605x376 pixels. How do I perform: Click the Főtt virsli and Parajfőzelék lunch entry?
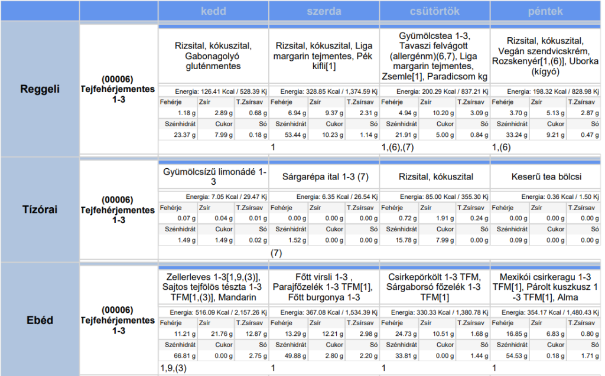click(x=324, y=287)
